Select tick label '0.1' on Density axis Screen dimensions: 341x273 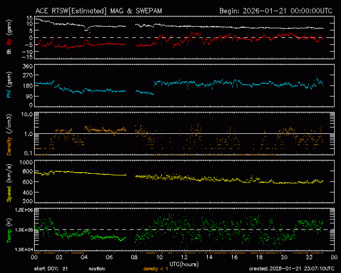click(28, 153)
